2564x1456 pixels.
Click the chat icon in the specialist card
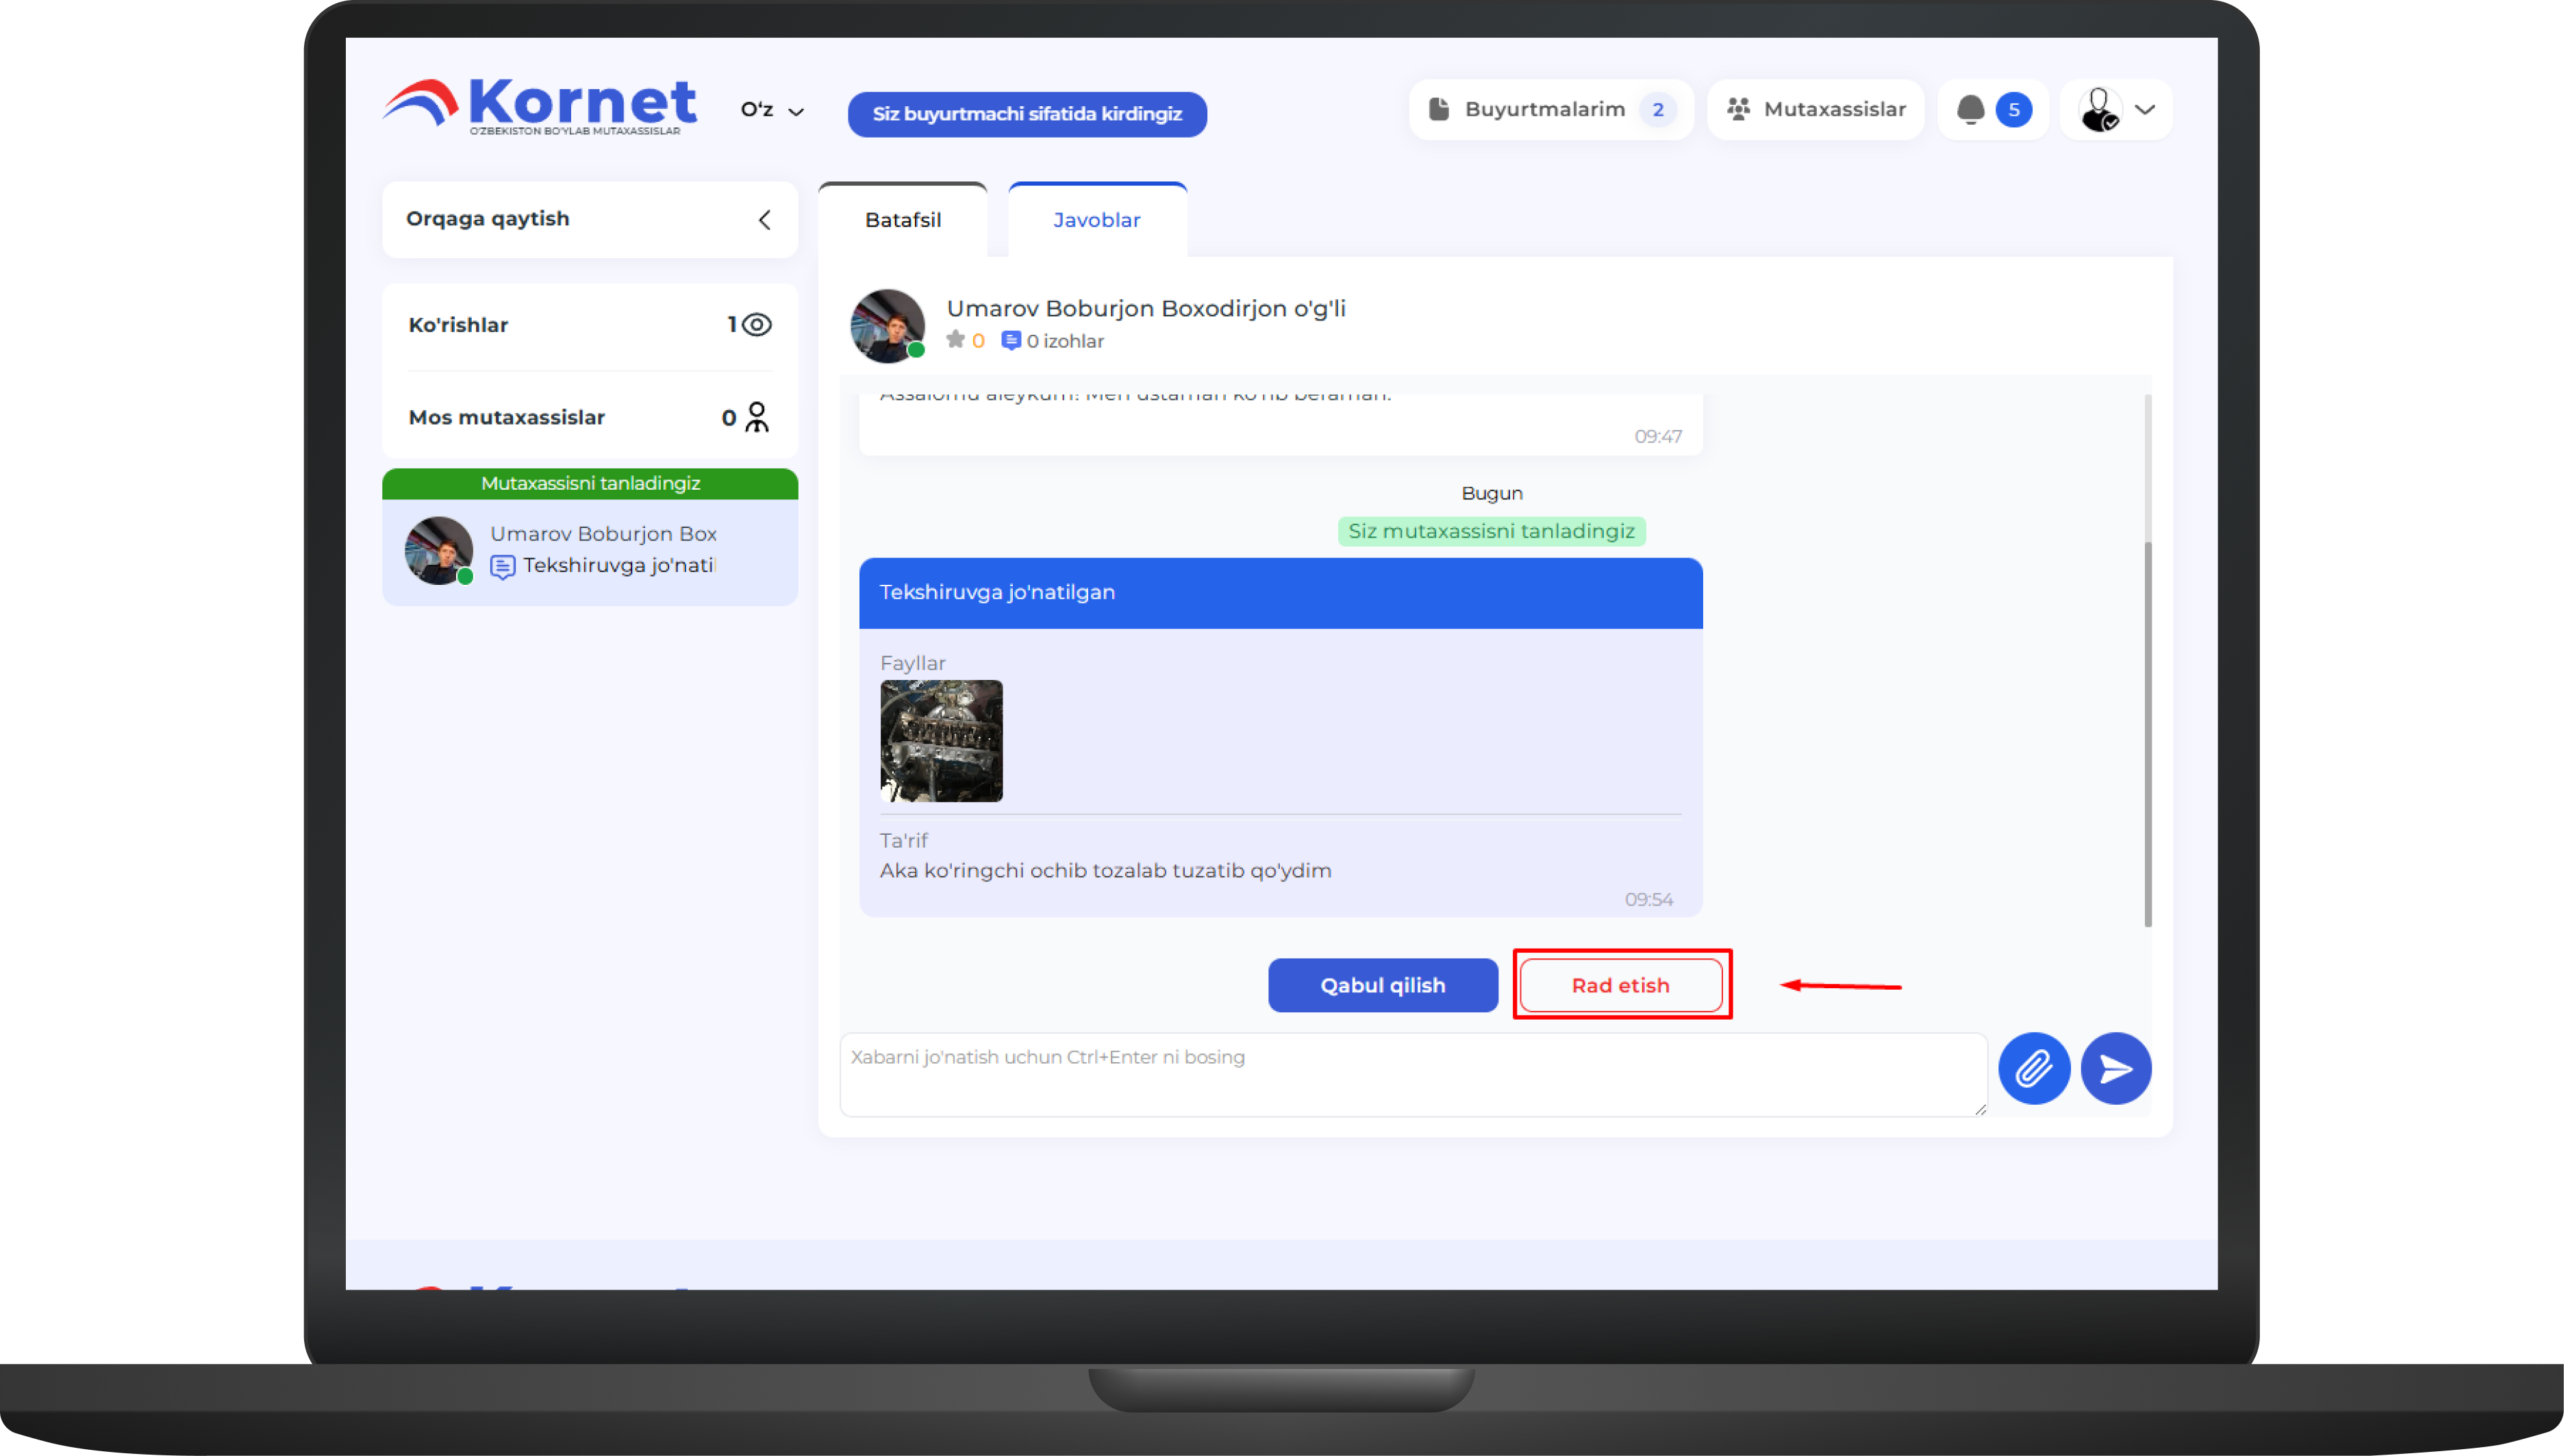click(503, 567)
